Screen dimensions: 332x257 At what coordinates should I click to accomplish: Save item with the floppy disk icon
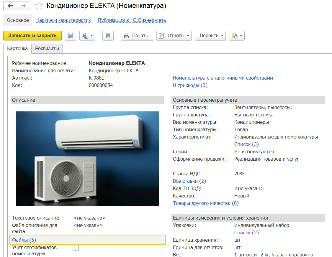[71, 36]
